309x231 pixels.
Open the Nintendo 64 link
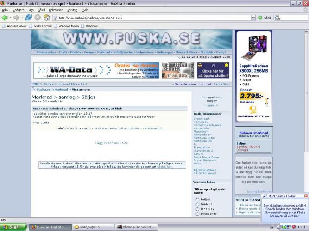click(202, 134)
